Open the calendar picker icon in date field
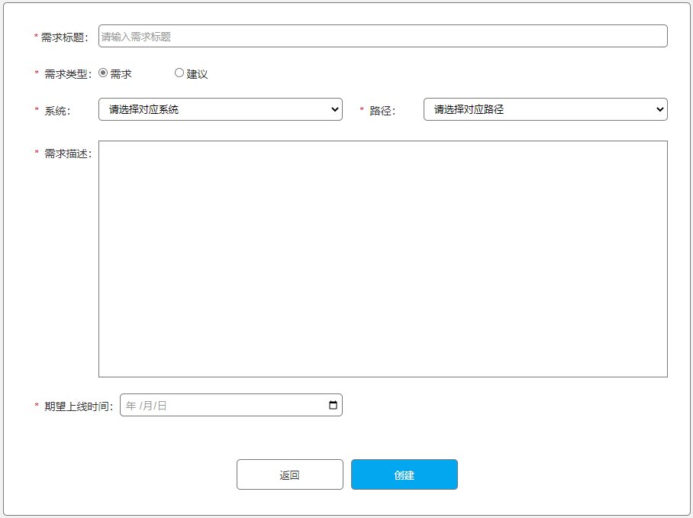 (333, 406)
